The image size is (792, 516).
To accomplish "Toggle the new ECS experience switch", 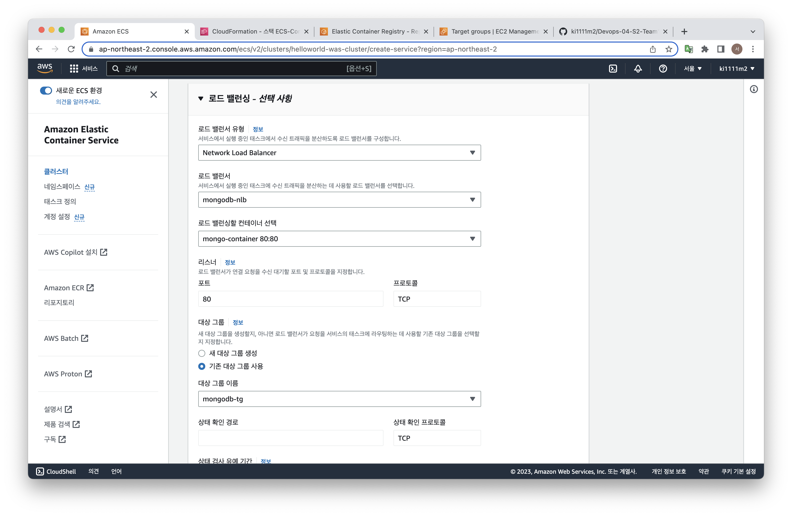I will point(46,91).
